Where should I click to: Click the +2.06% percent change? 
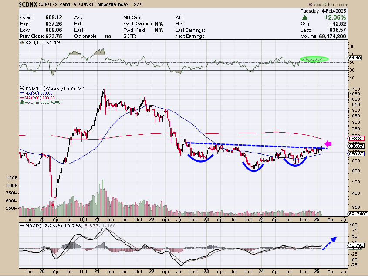click(x=335, y=17)
